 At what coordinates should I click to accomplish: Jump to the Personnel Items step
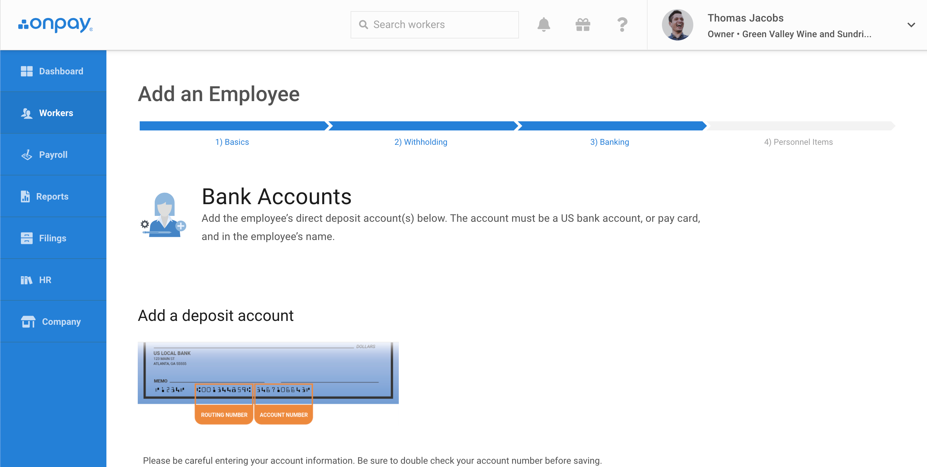(798, 142)
